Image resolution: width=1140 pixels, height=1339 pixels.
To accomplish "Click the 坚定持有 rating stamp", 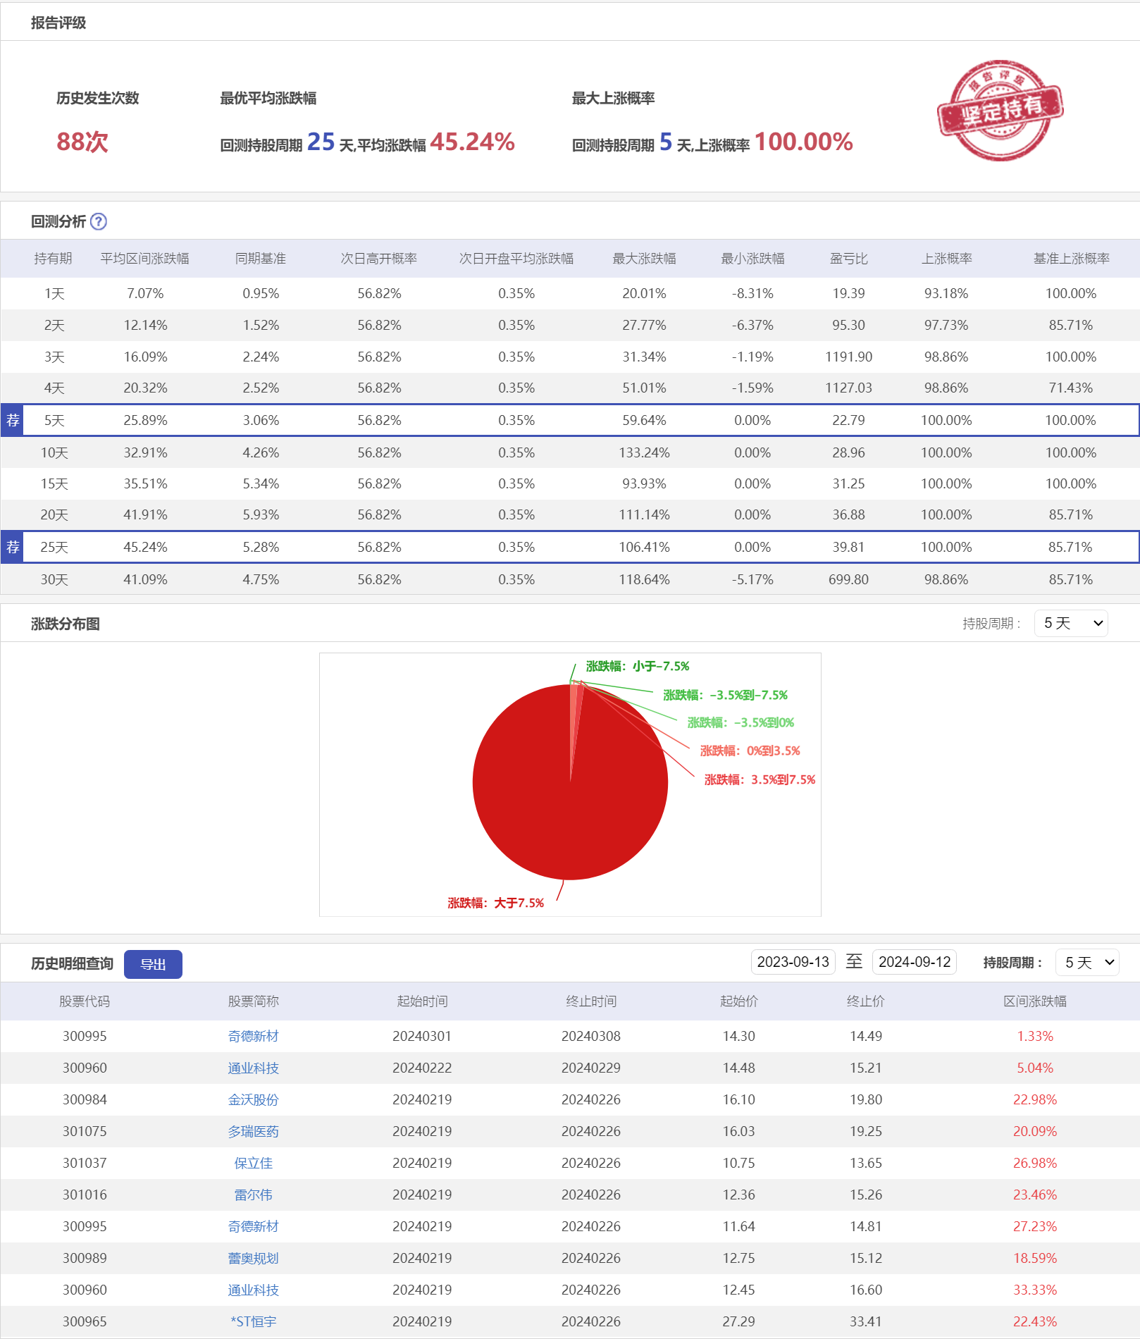I will click(x=999, y=110).
